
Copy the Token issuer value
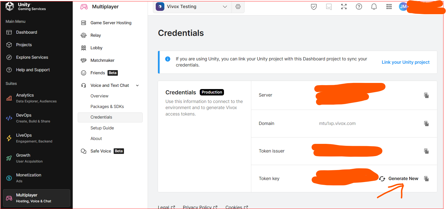(x=426, y=151)
